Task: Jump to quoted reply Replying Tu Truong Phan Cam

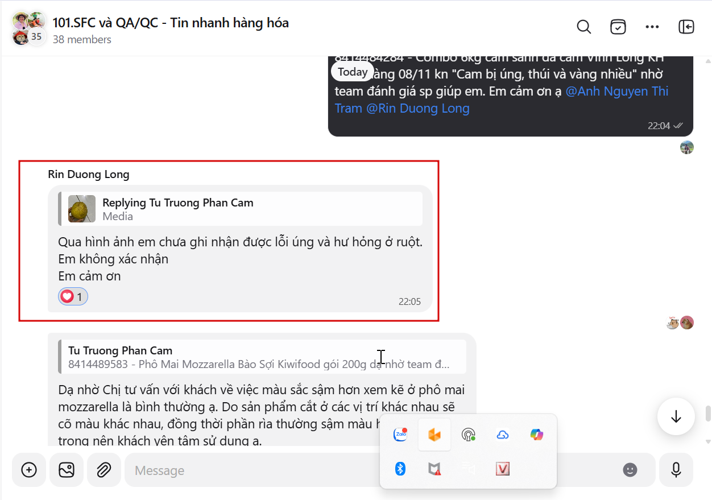Action: tap(241, 209)
